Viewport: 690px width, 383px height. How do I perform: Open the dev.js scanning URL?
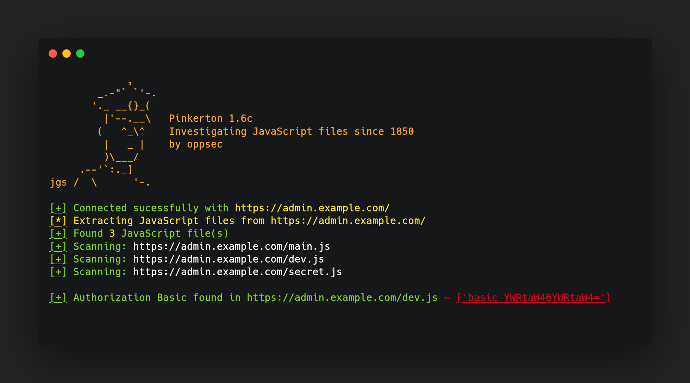228,259
